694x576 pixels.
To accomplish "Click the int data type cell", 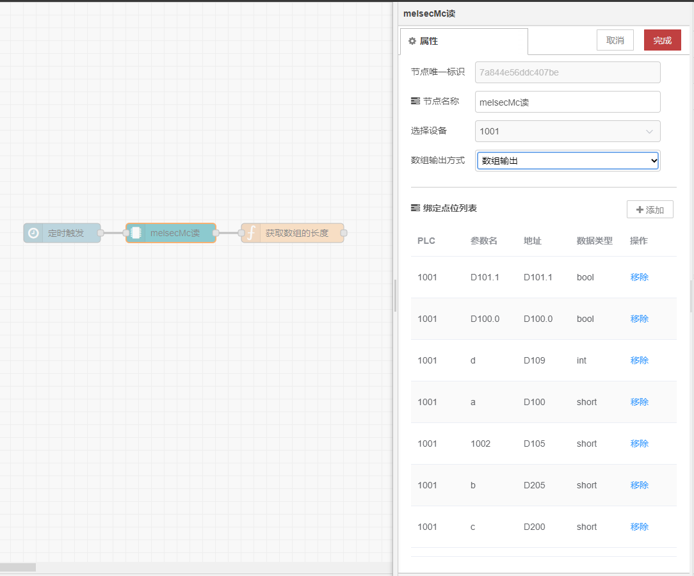I will click(581, 360).
